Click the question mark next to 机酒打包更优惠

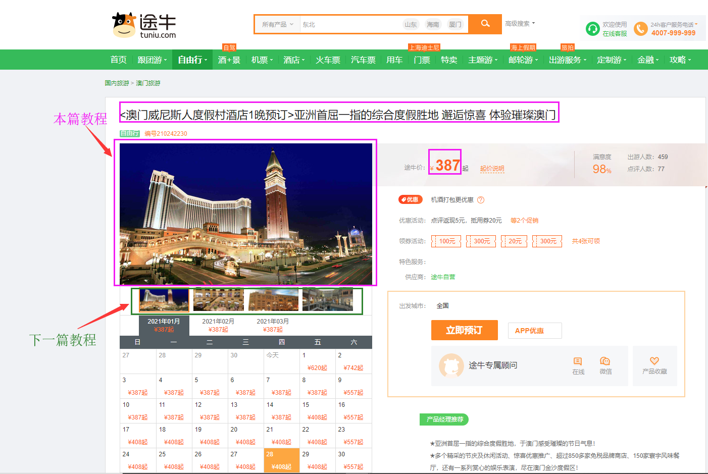[481, 200]
